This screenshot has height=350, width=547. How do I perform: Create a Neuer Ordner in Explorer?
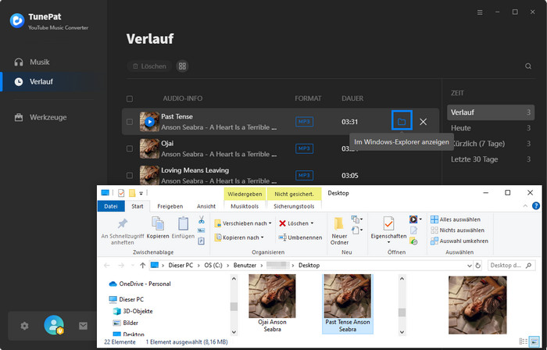pyautogui.click(x=339, y=230)
